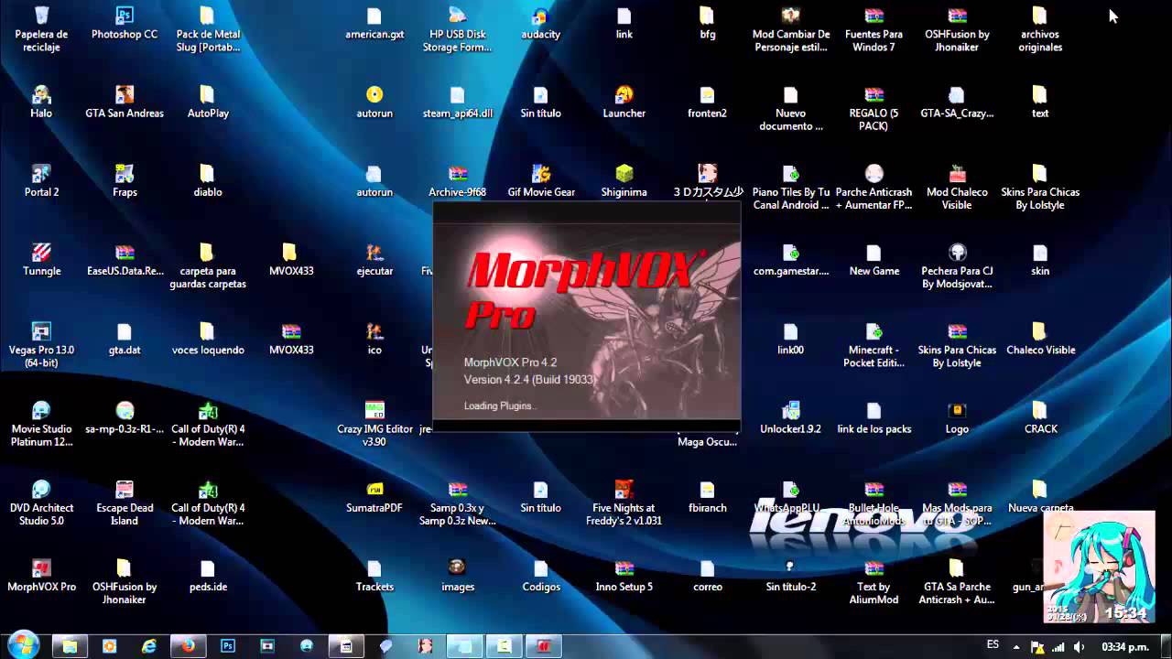Image resolution: width=1172 pixels, height=659 pixels.
Task: Launch Gif Movie Gear shortcut
Action: [541, 181]
